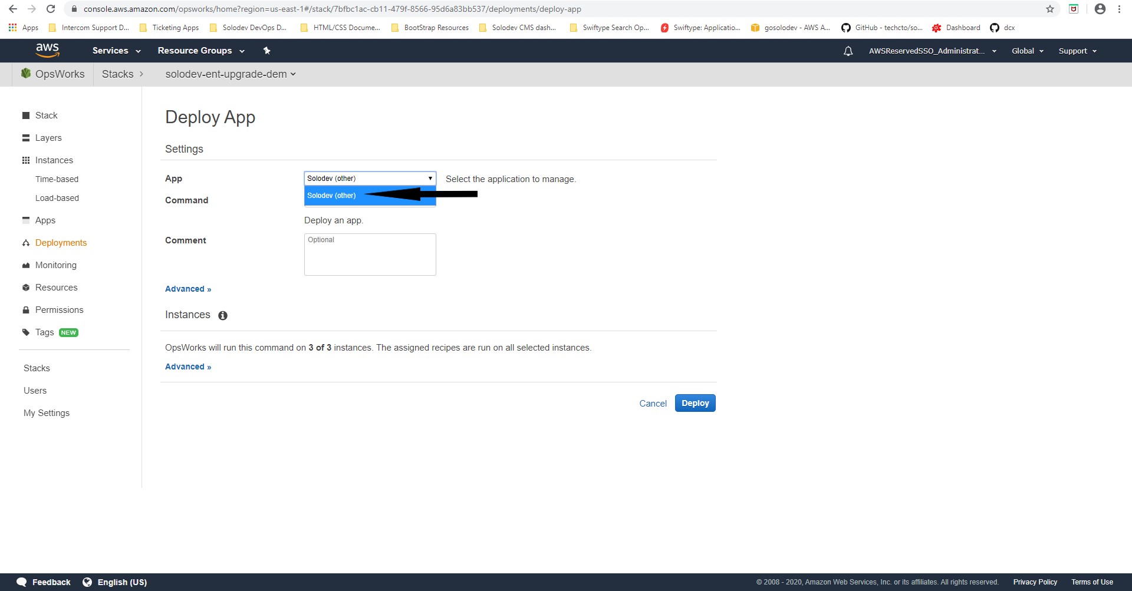Open the Global region dropdown
Viewport: 1132px width, 591px height.
tap(1028, 51)
